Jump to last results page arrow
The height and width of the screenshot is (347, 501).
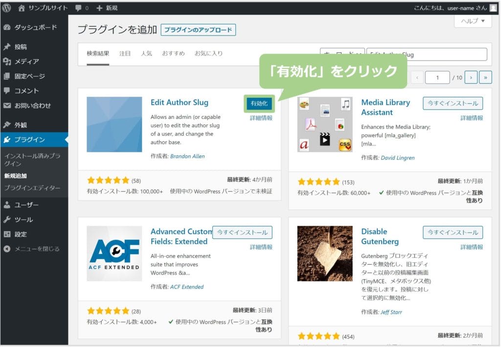tap(485, 77)
